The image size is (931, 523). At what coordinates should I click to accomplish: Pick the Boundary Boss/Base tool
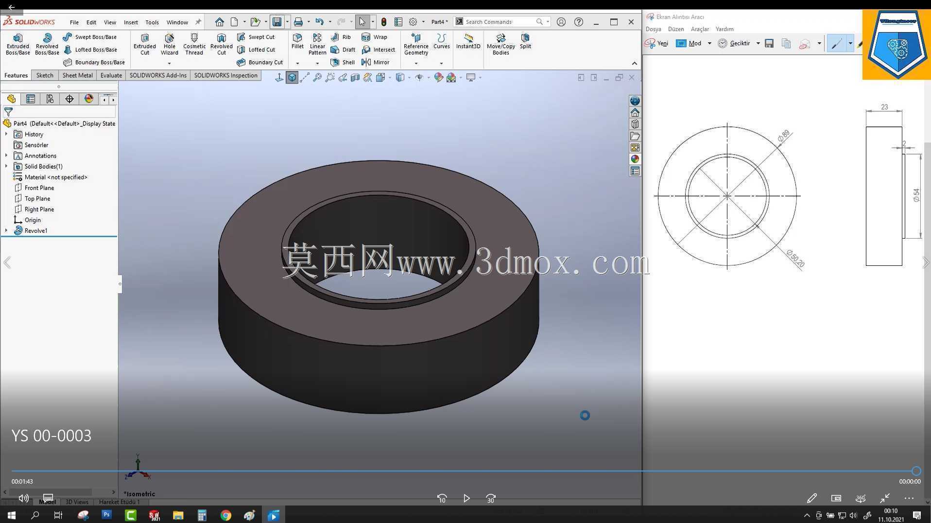pos(94,62)
